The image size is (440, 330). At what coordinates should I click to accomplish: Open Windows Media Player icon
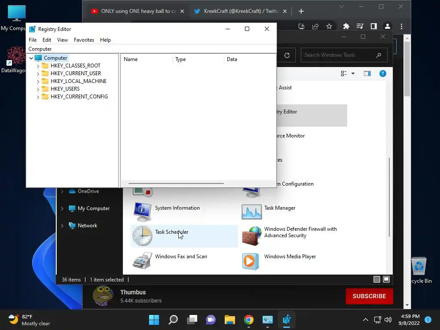(x=251, y=261)
